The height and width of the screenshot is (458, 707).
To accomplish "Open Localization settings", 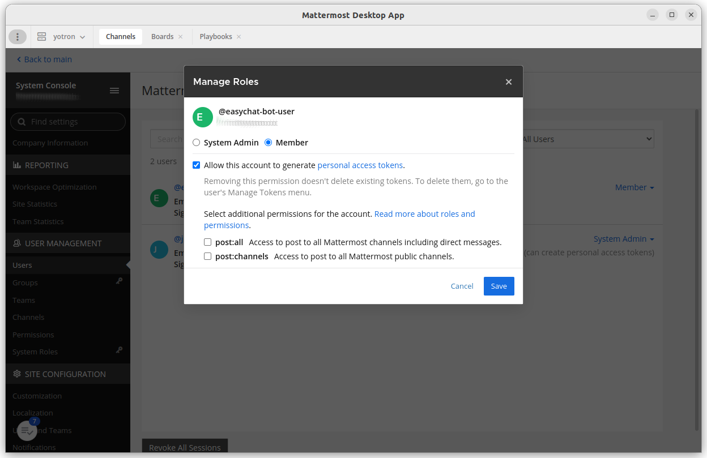I will tap(33, 413).
